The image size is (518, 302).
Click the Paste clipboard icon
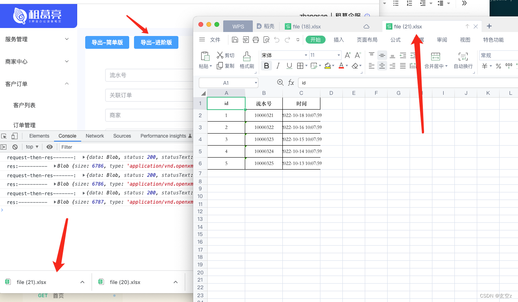[x=205, y=56]
